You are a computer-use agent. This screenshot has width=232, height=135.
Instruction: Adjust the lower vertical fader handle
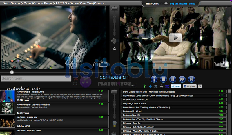[114, 92]
